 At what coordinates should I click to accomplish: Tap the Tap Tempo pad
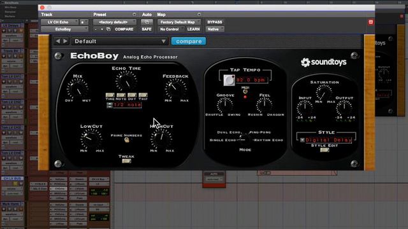(x=229, y=80)
